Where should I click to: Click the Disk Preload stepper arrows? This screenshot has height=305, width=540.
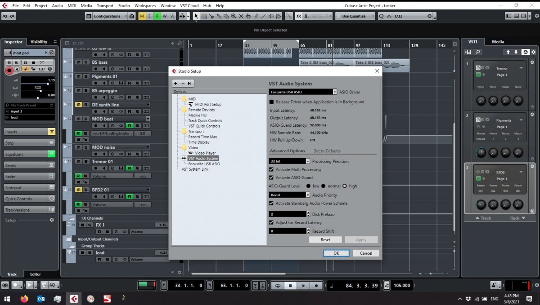pyautogui.click(x=308, y=214)
